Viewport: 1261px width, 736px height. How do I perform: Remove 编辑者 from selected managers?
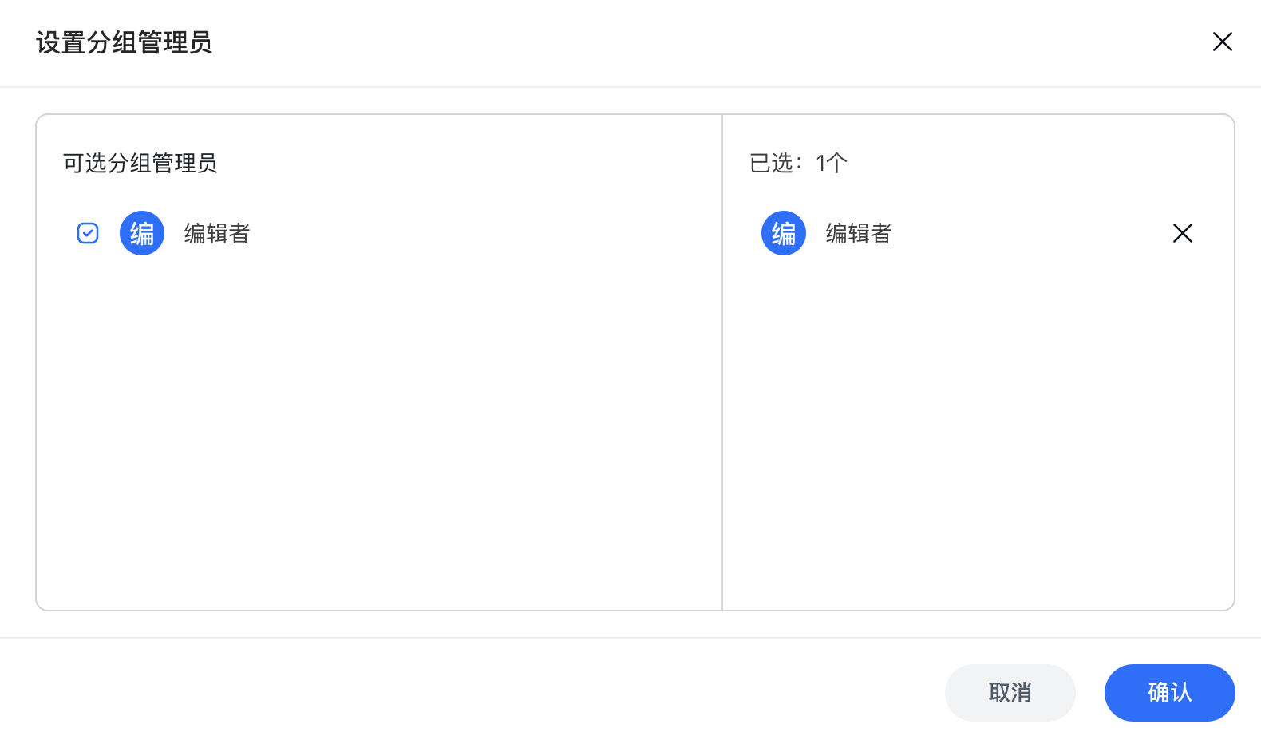(1183, 233)
